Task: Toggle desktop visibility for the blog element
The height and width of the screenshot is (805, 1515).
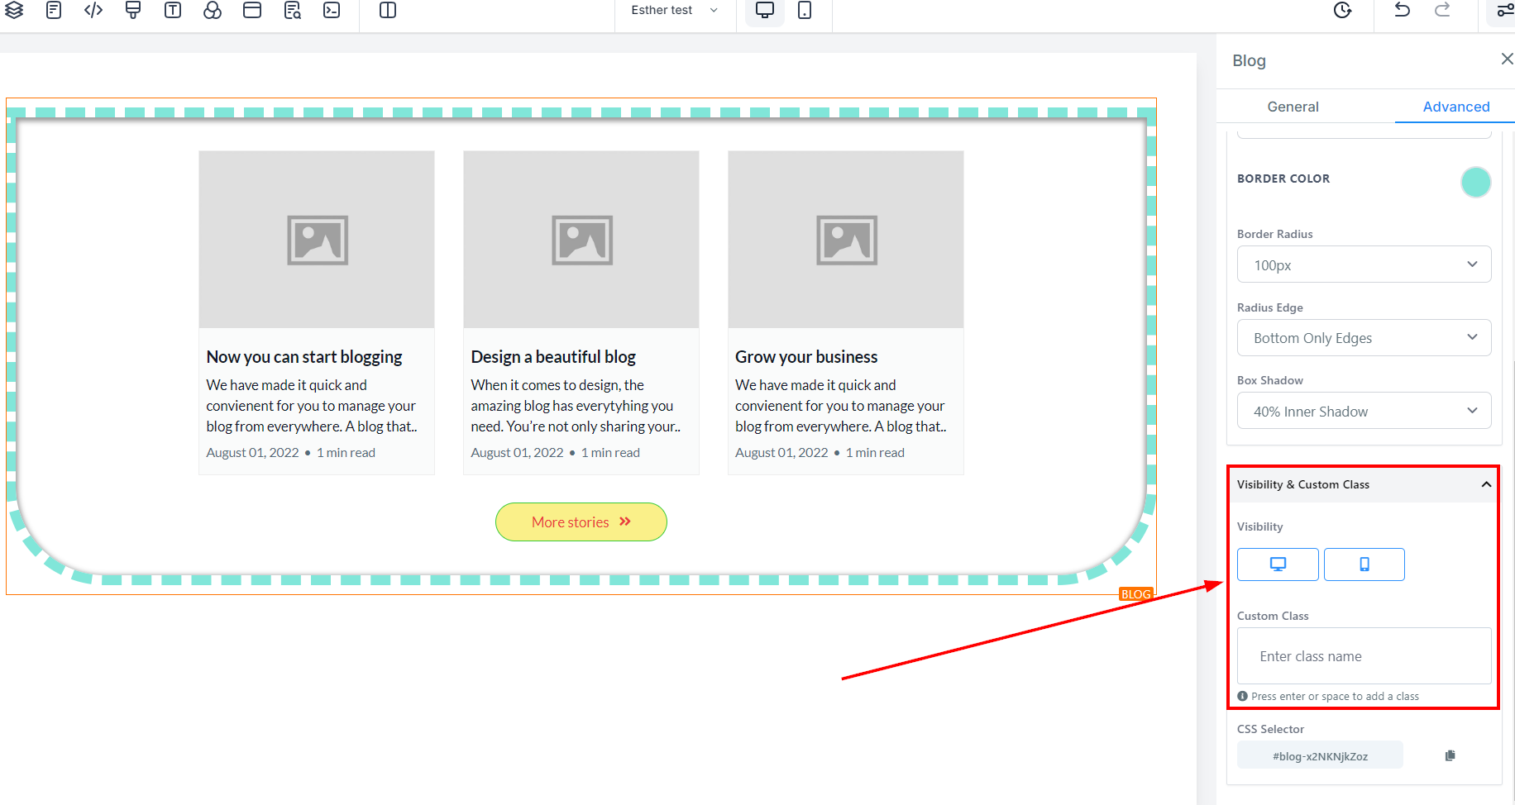Action: coord(1278,564)
